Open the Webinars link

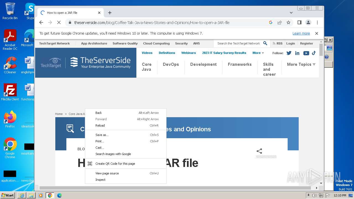(x=189, y=53)
